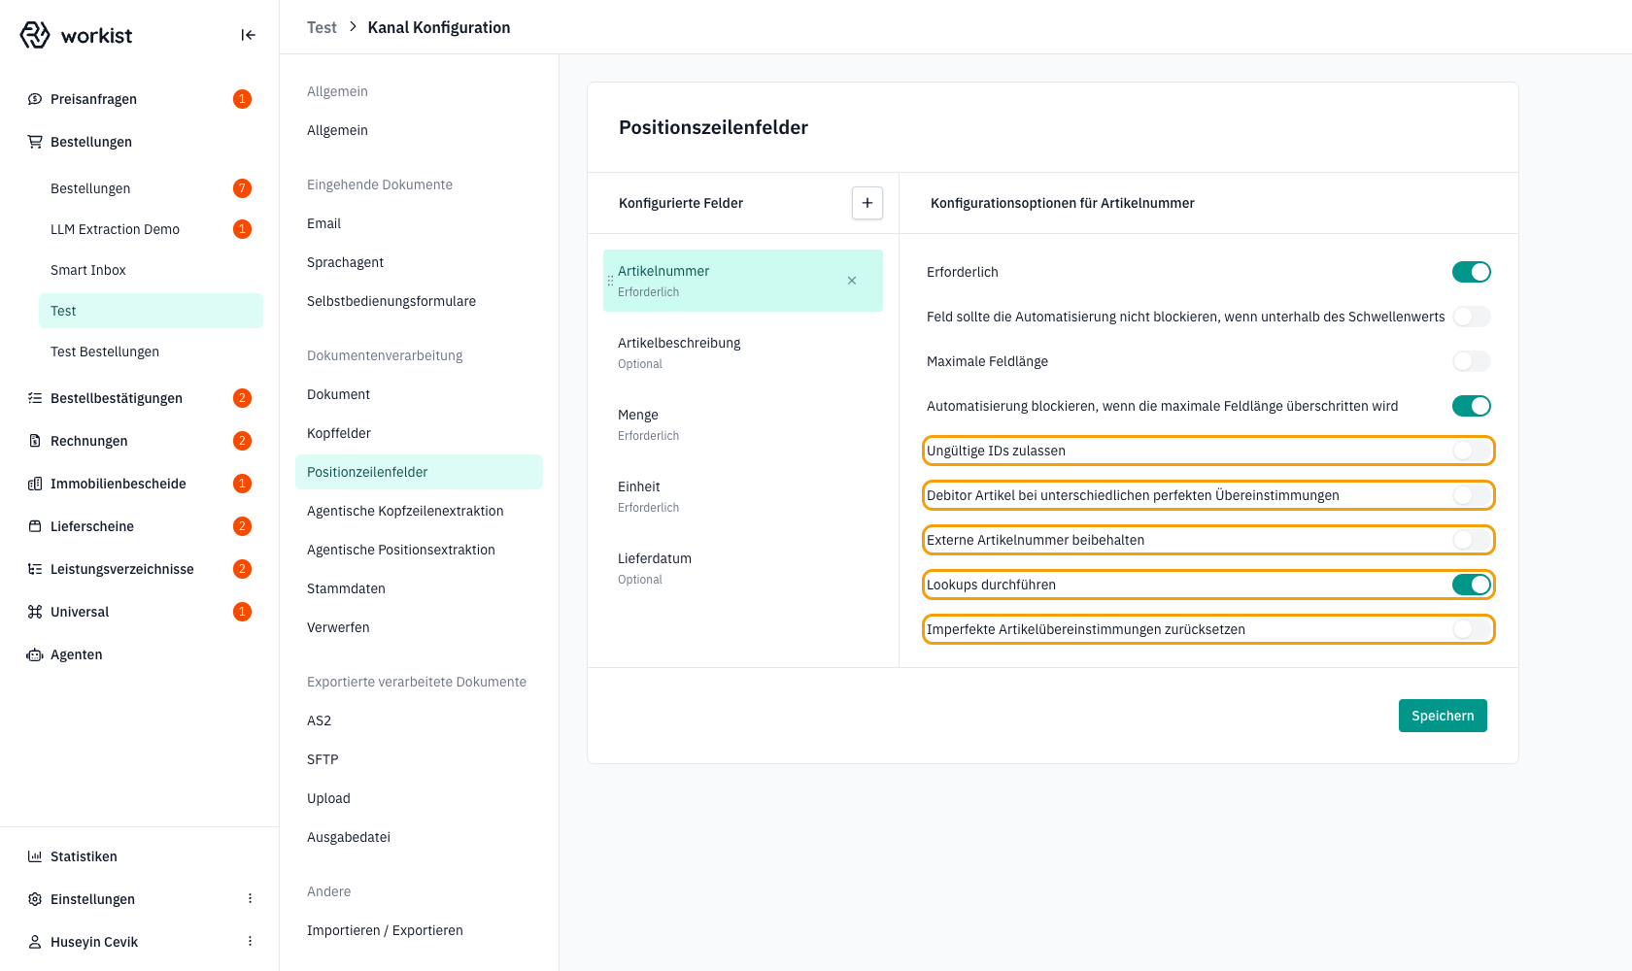The image size is (1632, 971).
Task: Click the badge showing 7 next to Bestellungen
Action: click(x=243, y=188)
